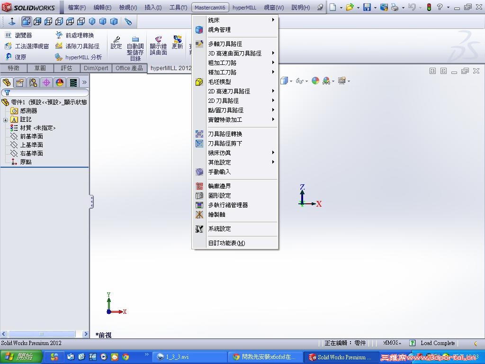The image size is (485, 364).
Task: Open the hyperMILL menu
Action: pos(244,8)
